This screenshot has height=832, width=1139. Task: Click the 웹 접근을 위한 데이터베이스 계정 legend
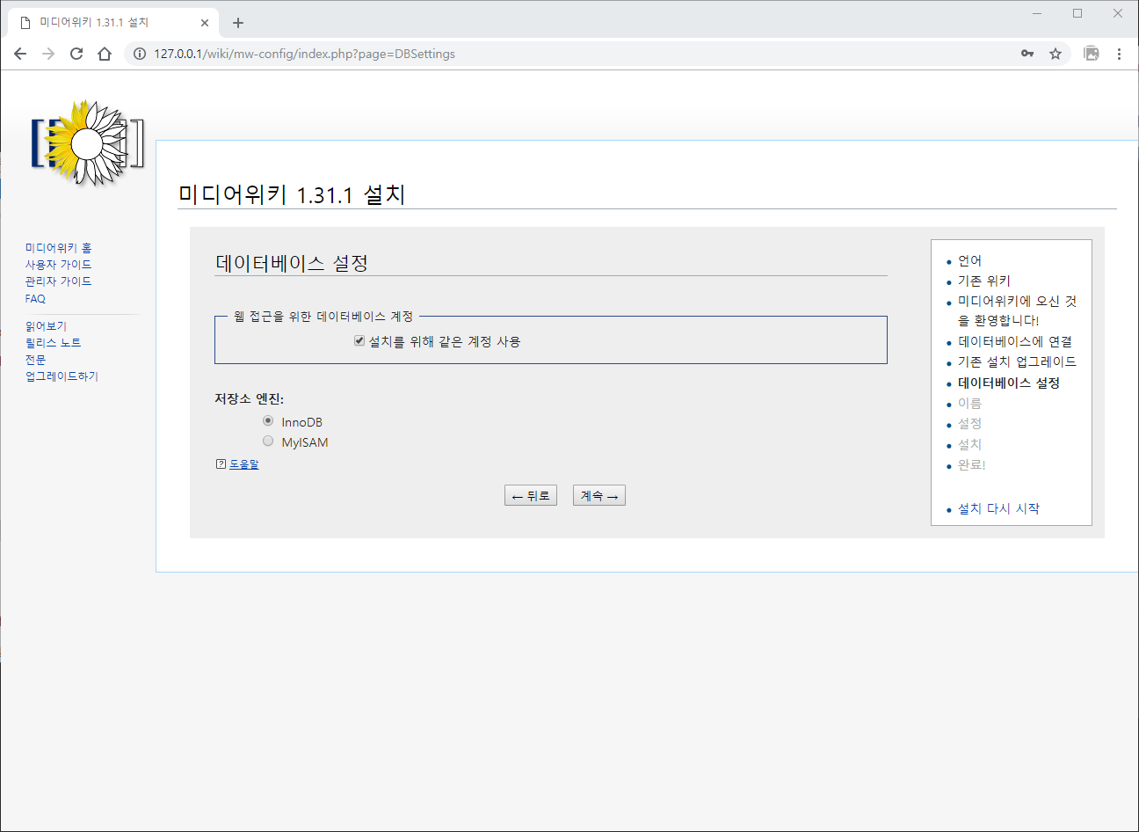(323, 316)
